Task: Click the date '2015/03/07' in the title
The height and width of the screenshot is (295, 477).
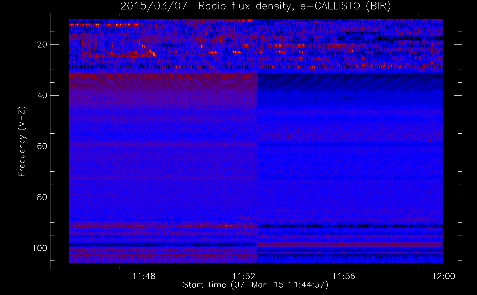Action: (154, 6)
